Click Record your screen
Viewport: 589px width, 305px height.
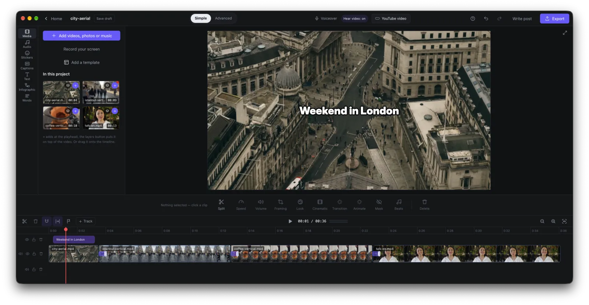pyautogui.click(x=81, y=49)
